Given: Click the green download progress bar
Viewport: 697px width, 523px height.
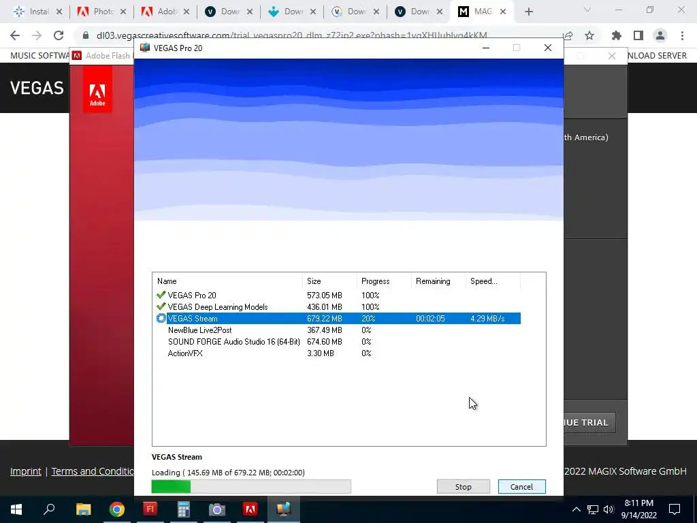Looking at the screenshot, I should click(251, 486).
